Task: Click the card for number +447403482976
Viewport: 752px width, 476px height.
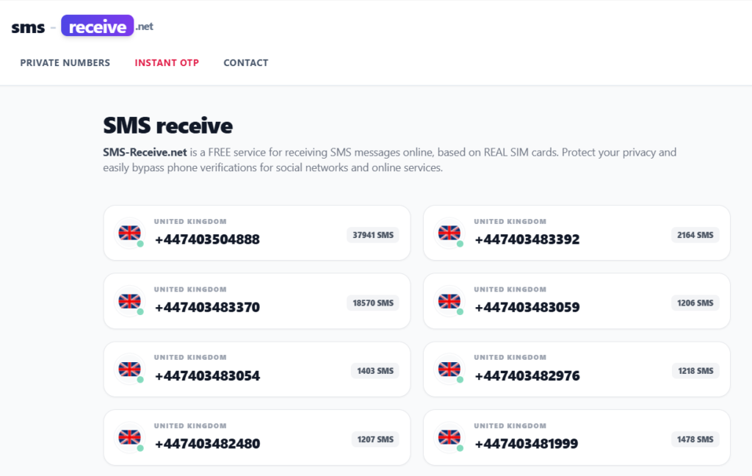Action: [576, 369]
